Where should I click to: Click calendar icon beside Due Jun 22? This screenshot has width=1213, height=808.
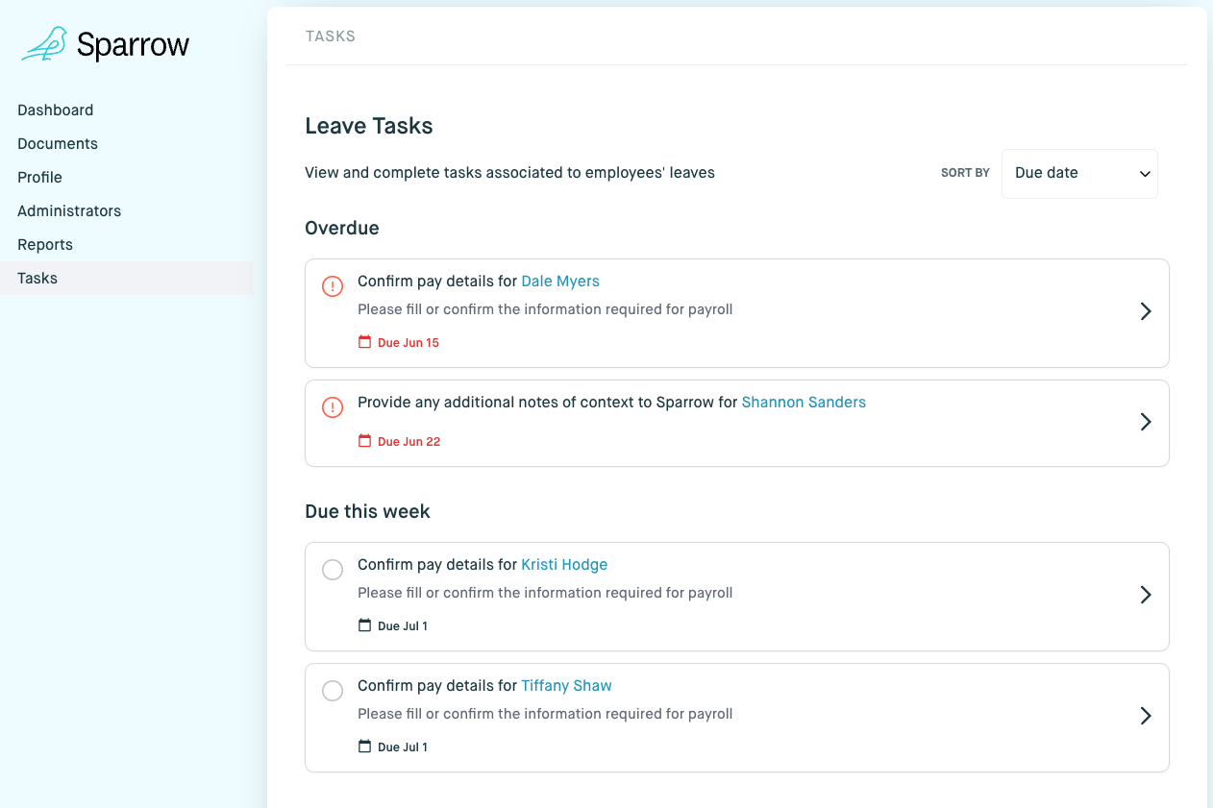point(364,441)
